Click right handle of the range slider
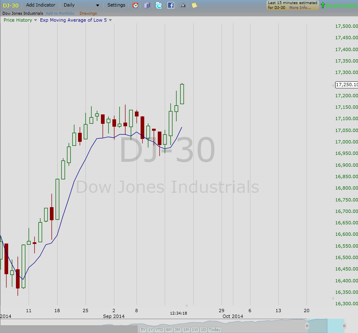 click(344, 326)
